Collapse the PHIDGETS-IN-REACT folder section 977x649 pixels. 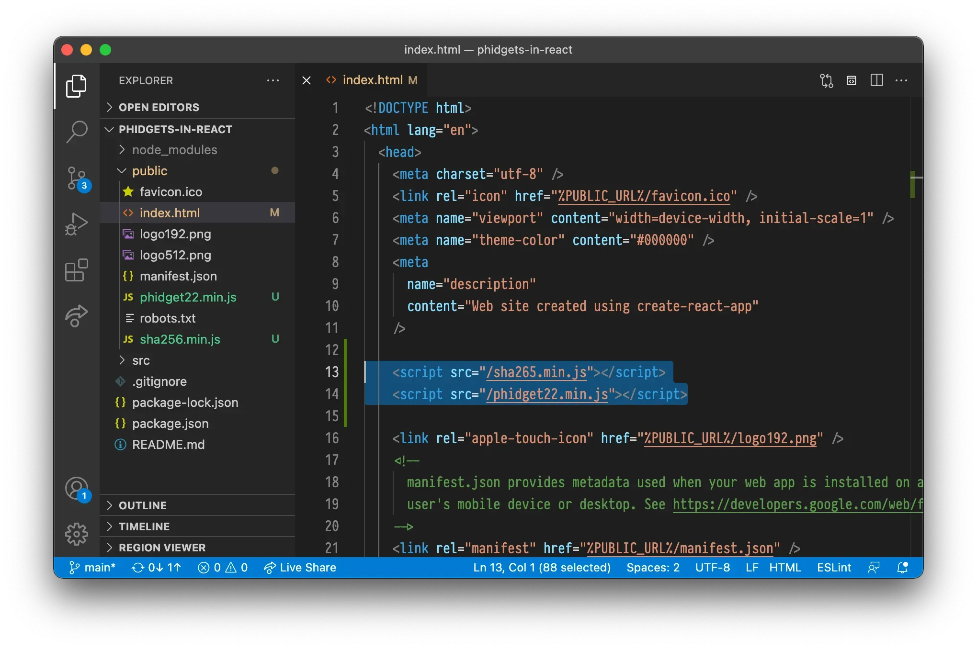[197, 129]
